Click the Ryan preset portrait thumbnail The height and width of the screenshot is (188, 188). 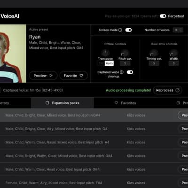tap(13, 54)
